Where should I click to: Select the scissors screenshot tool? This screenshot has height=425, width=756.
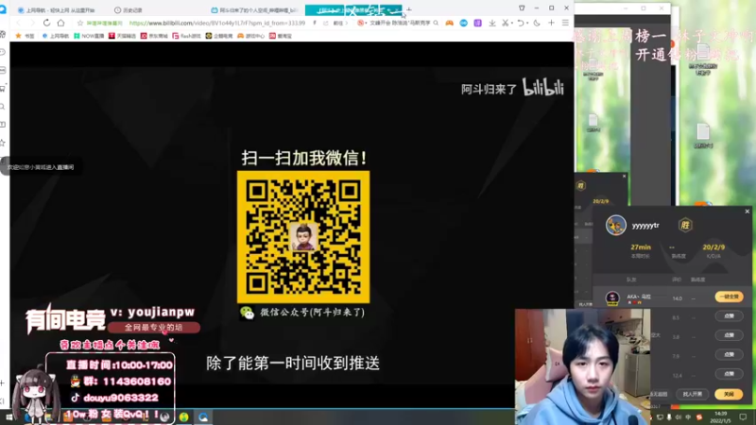(505, 23)
